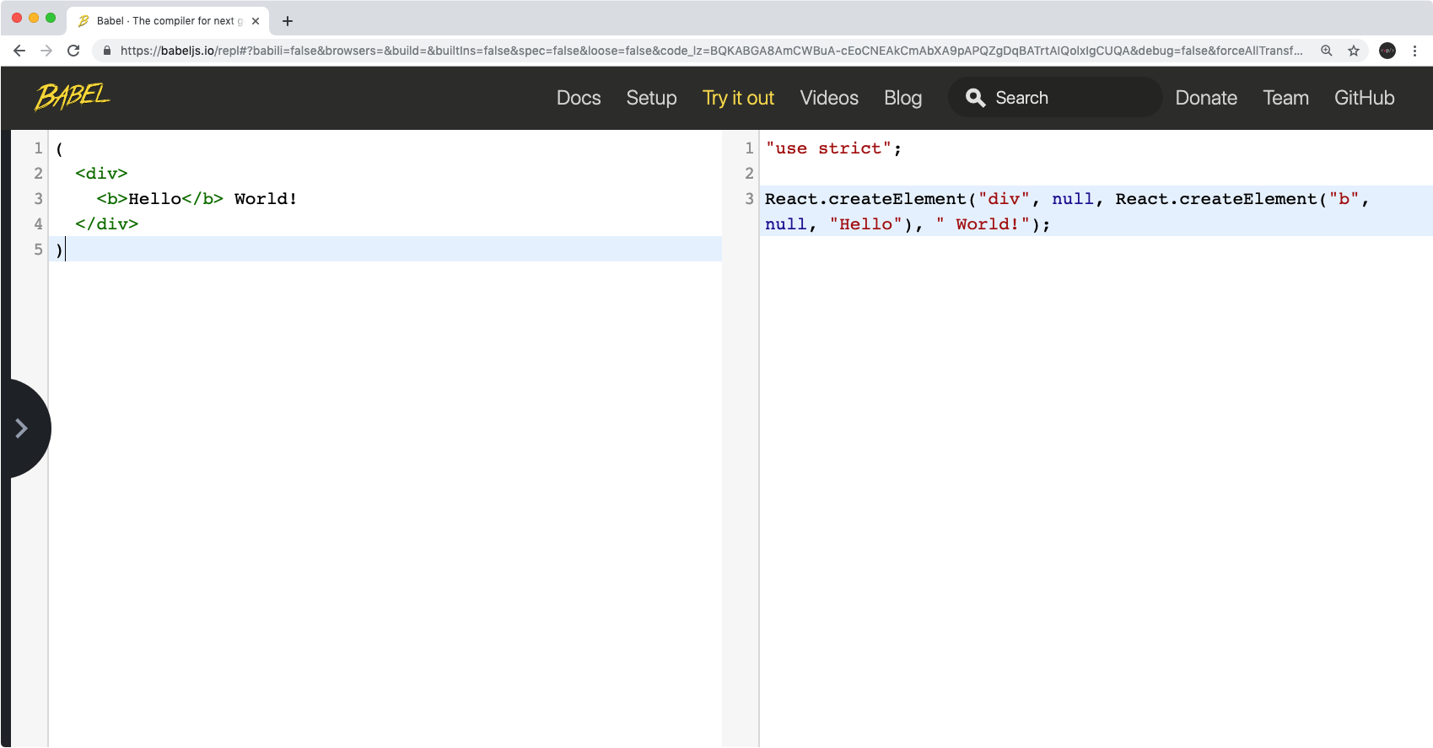Place cursor on input line 1 parenthesis

59,148
